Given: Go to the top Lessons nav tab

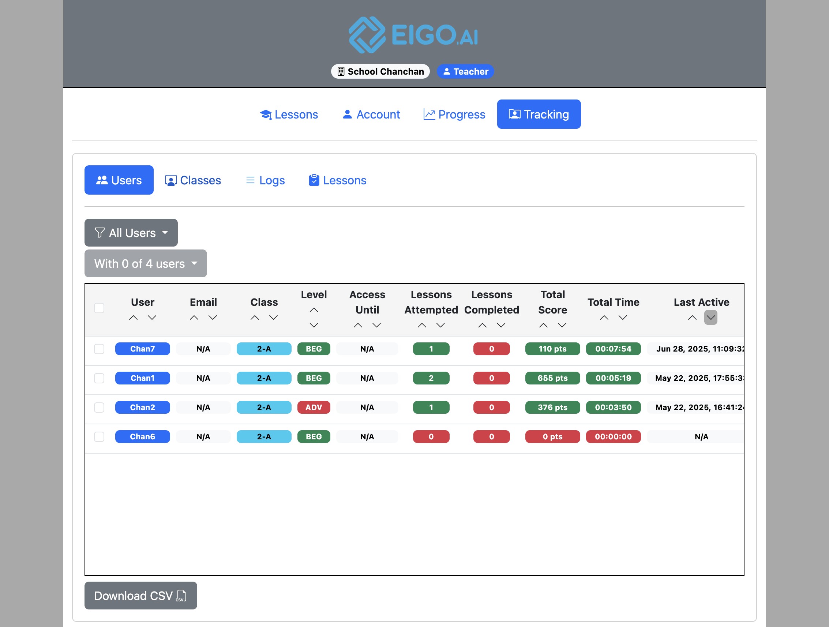Looking at the screenshot, I should coord(289,114).
